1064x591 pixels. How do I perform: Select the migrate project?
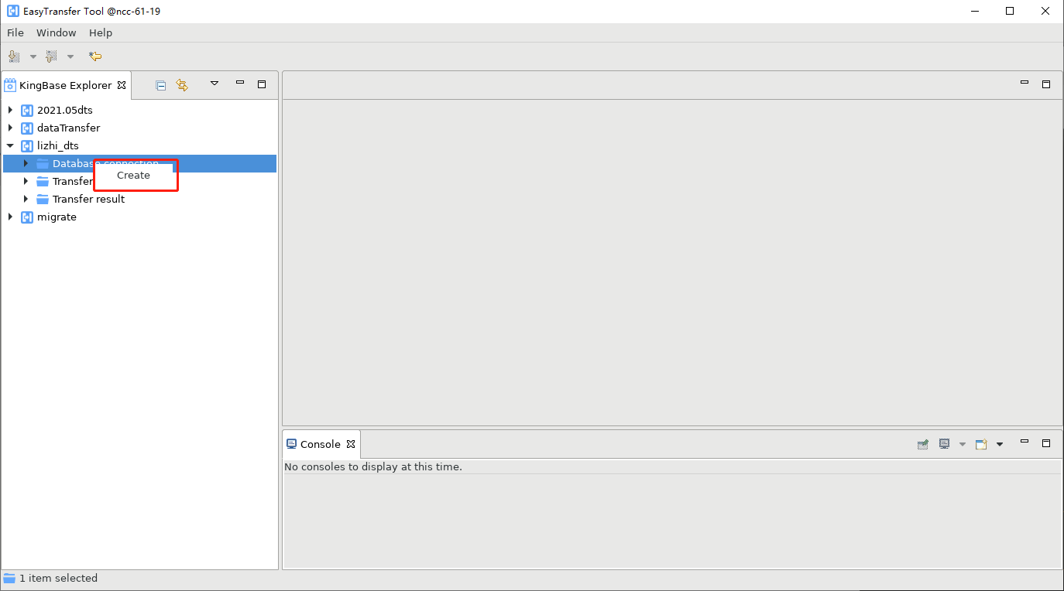pyautogui.click(x=57, y=217)
